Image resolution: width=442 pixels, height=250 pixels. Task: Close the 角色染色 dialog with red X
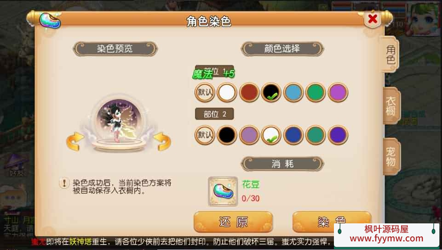click(373, 19)
